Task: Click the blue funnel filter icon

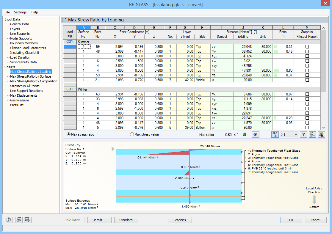Action: 303,135
